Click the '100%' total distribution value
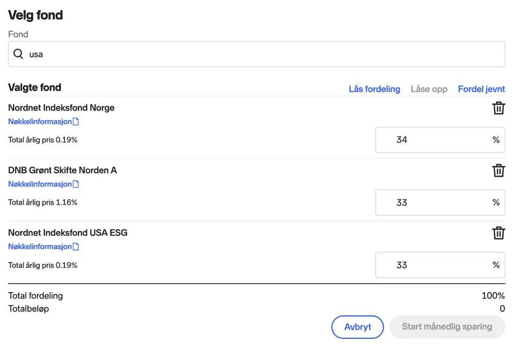Screen dimensions: 515x349 pyautogui.click(x=494, y=296)
